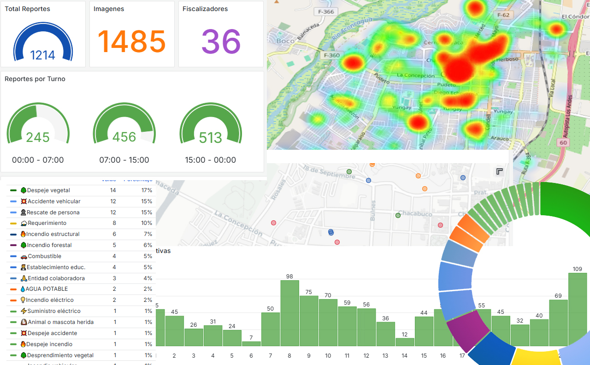Toggle Incendio forestal legend entry

pyautogui.click(x=49, y=245)
